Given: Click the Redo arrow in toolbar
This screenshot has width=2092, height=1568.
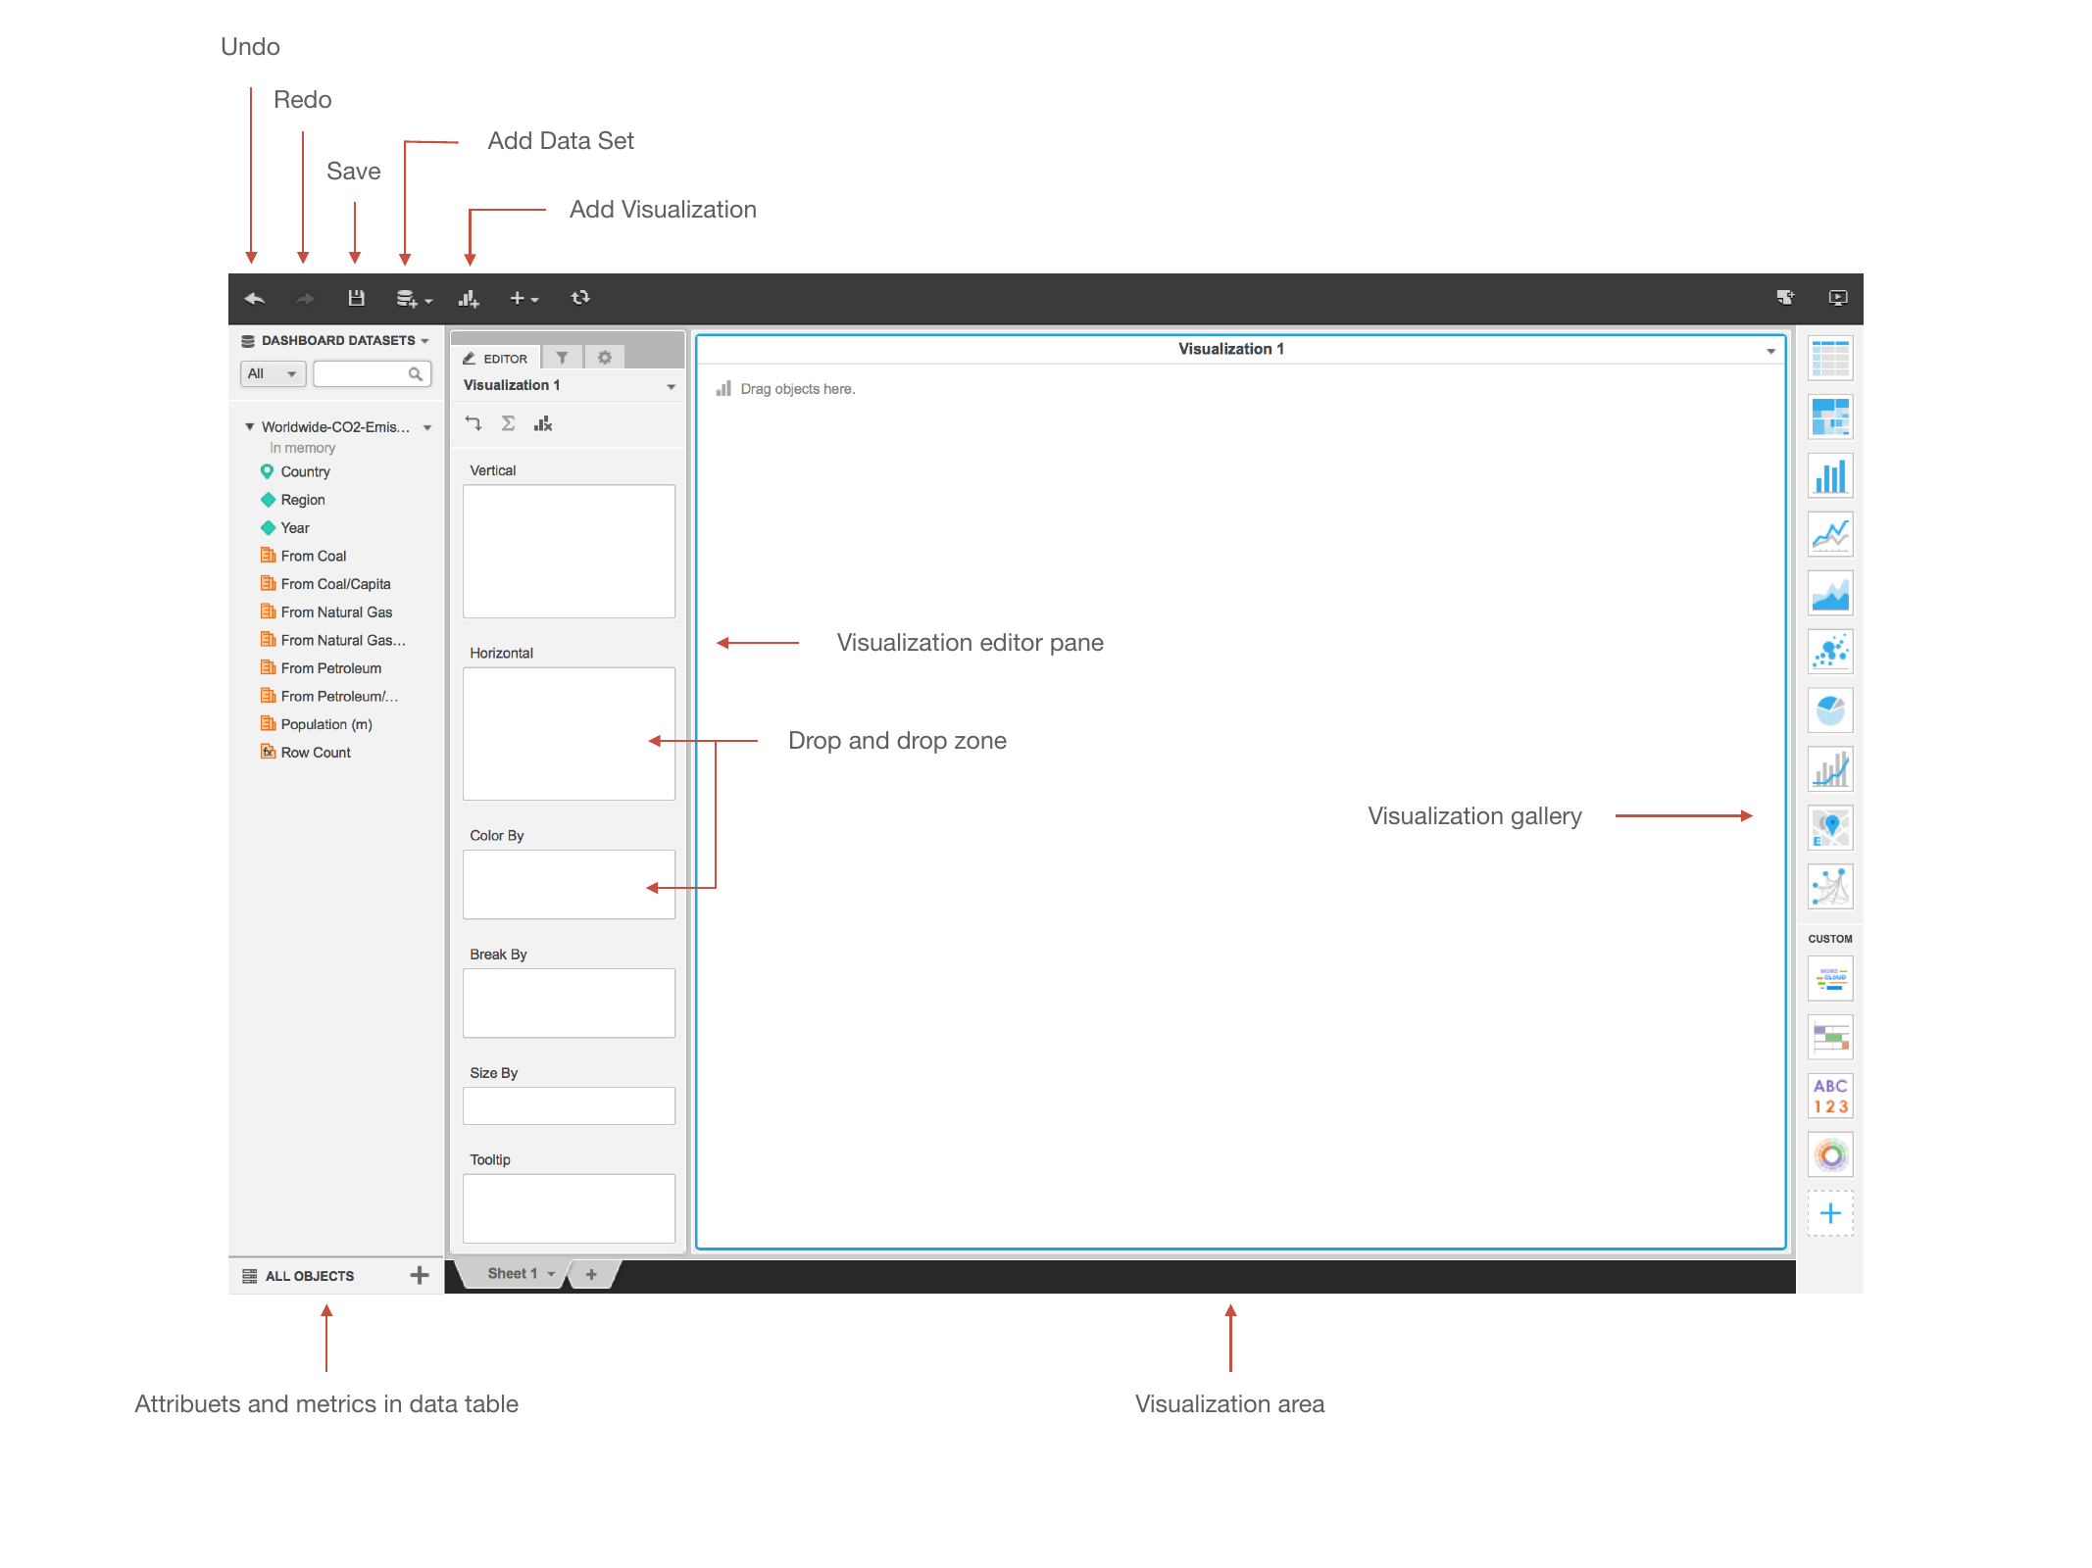Looking at the screenshot, I should click(x=305, y=299).
